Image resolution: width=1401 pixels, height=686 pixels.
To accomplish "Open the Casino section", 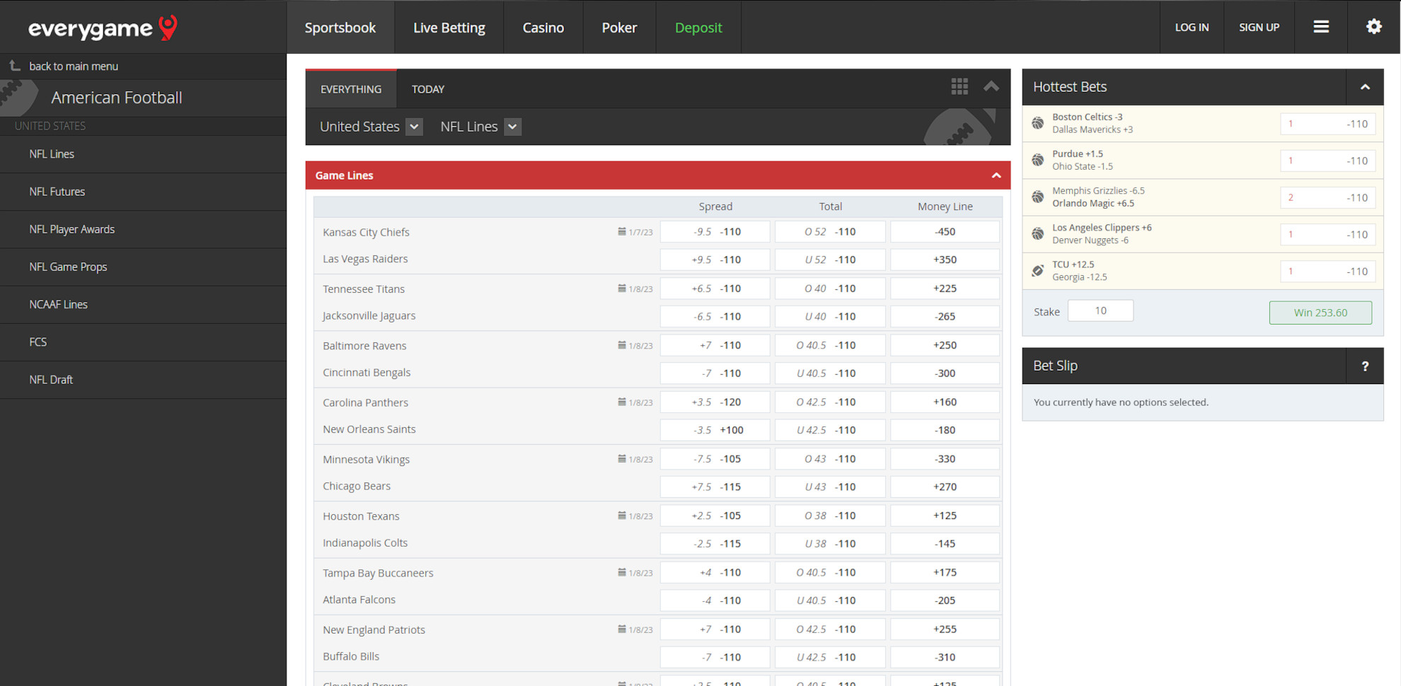I will tap(543, 28).
